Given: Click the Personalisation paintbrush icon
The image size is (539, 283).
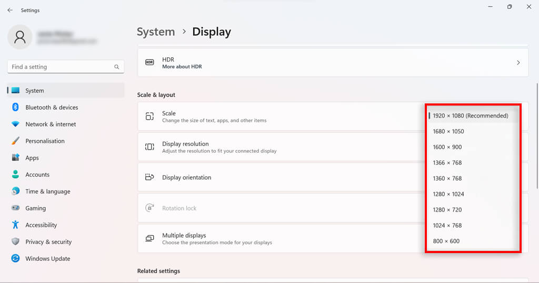Looking at the screenshot, I should click(15, 141).
